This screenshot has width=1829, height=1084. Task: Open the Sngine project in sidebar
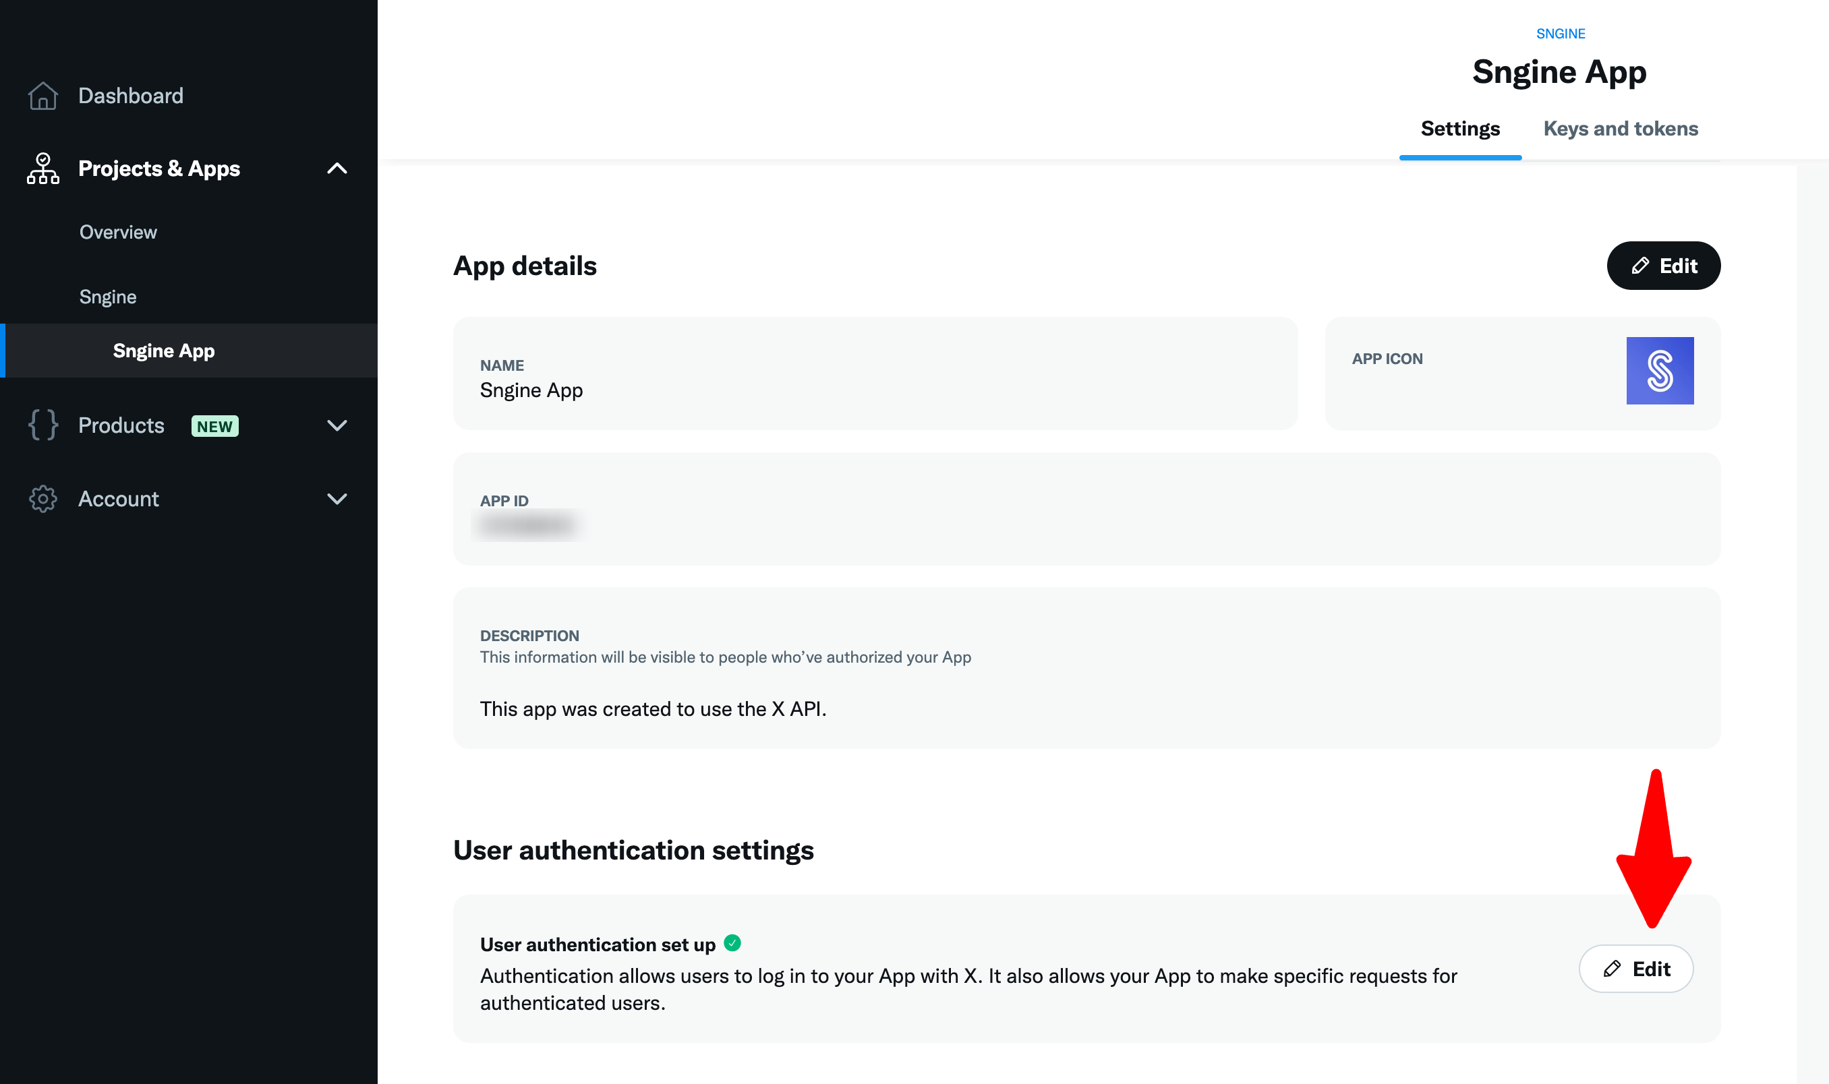click(108, 297)
